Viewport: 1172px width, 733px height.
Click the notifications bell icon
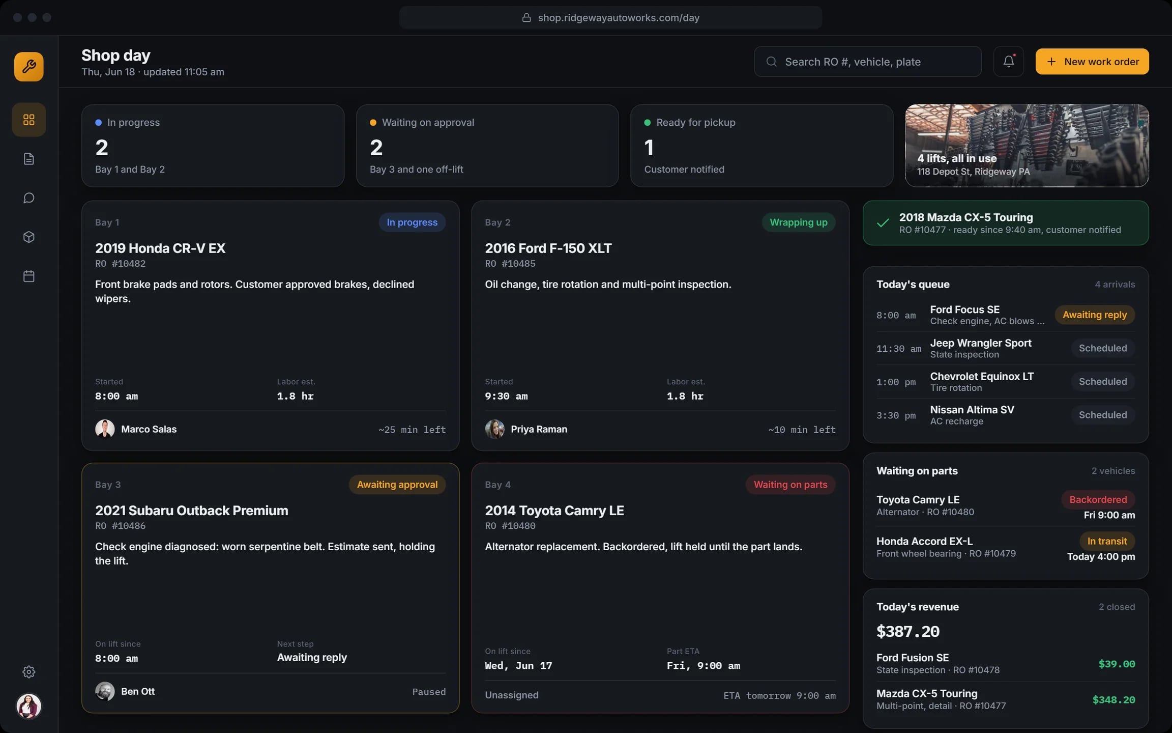1008,62
